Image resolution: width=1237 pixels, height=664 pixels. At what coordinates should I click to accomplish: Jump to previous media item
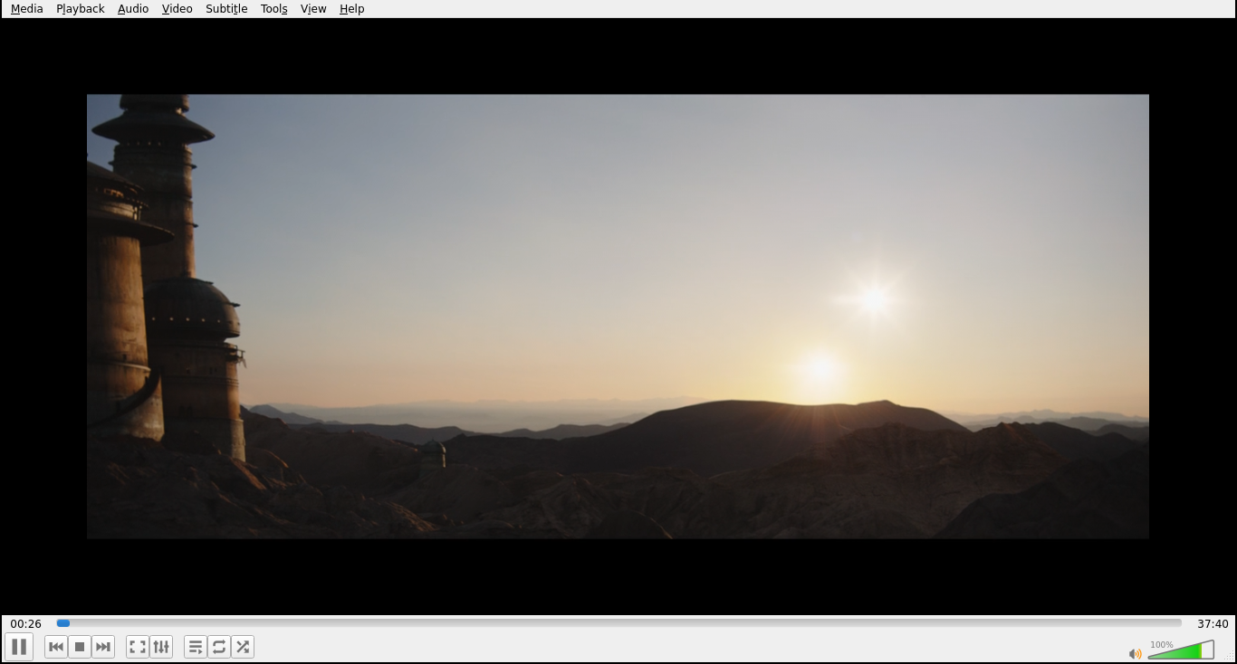tap(56, 647)
